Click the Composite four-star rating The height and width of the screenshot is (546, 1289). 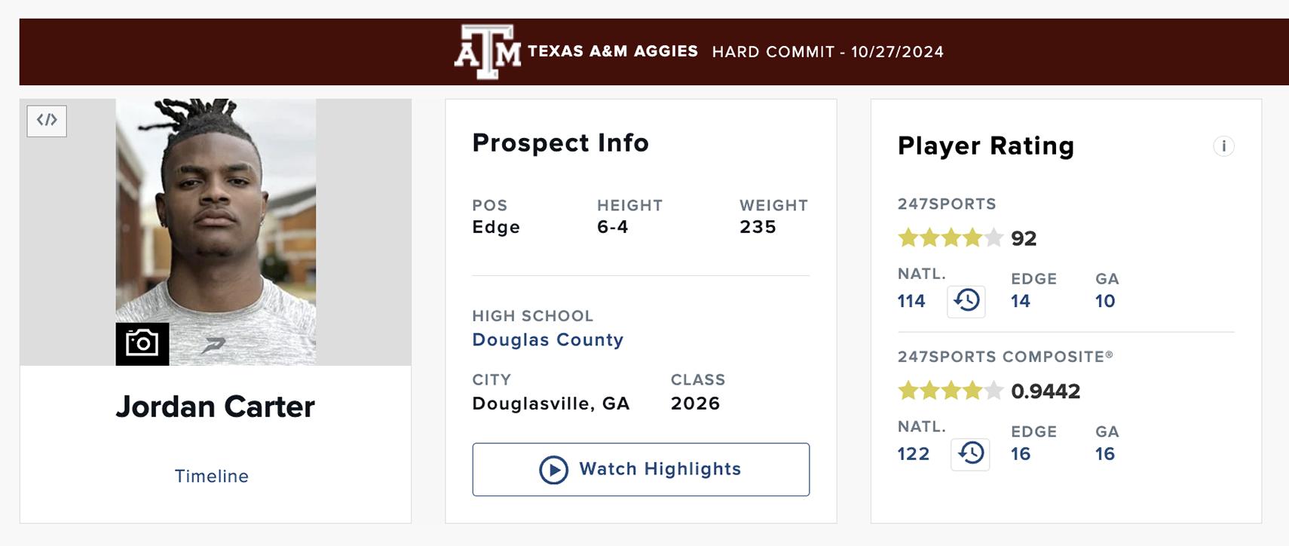click(x=950, y=391)
